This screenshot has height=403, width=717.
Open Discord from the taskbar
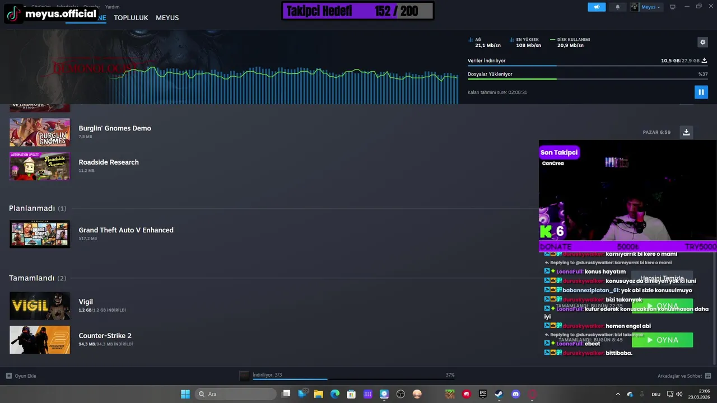515,394
